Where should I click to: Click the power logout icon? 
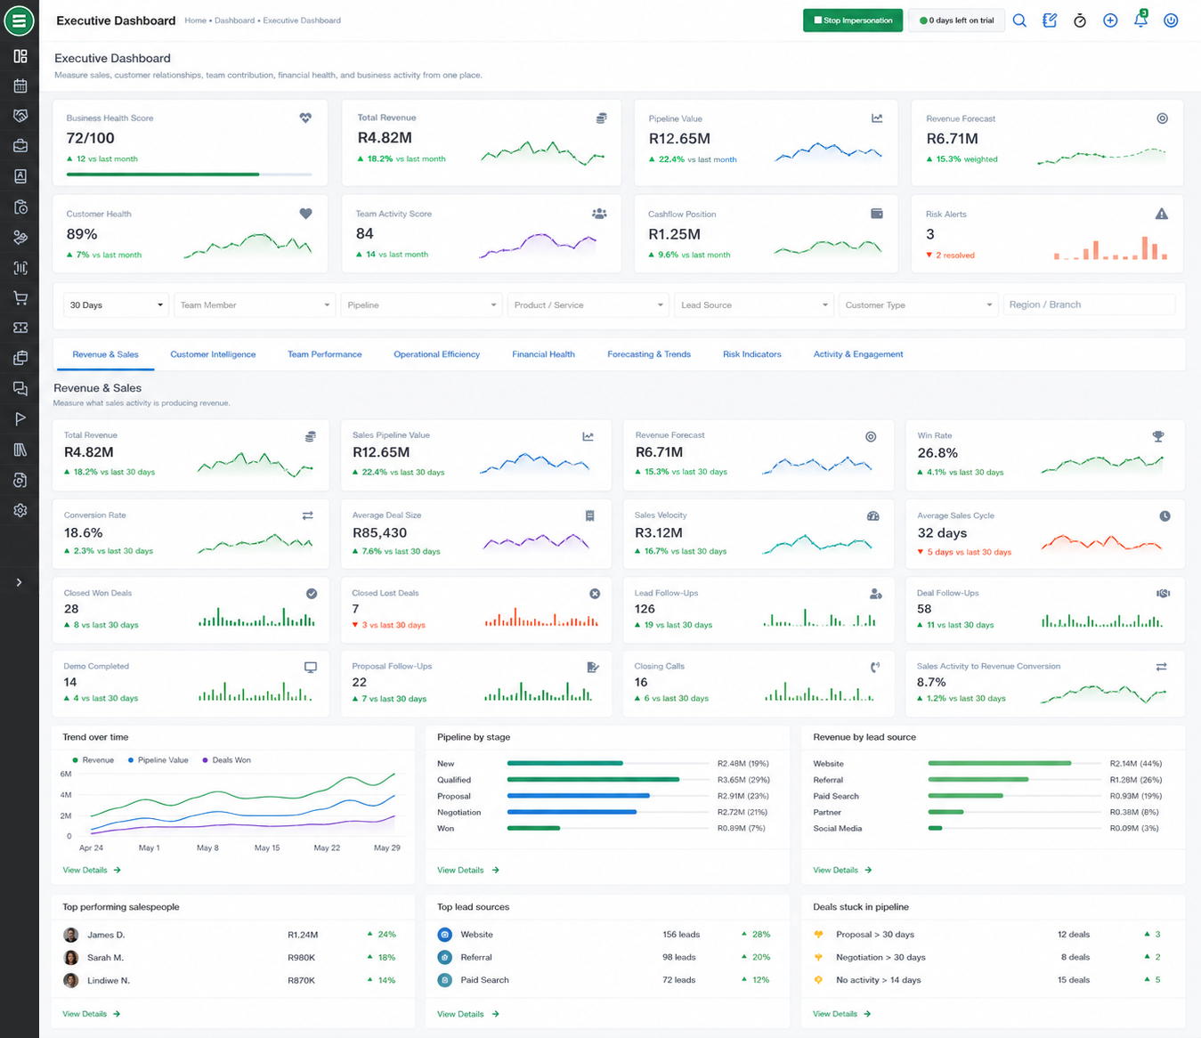click(1171, 20)
